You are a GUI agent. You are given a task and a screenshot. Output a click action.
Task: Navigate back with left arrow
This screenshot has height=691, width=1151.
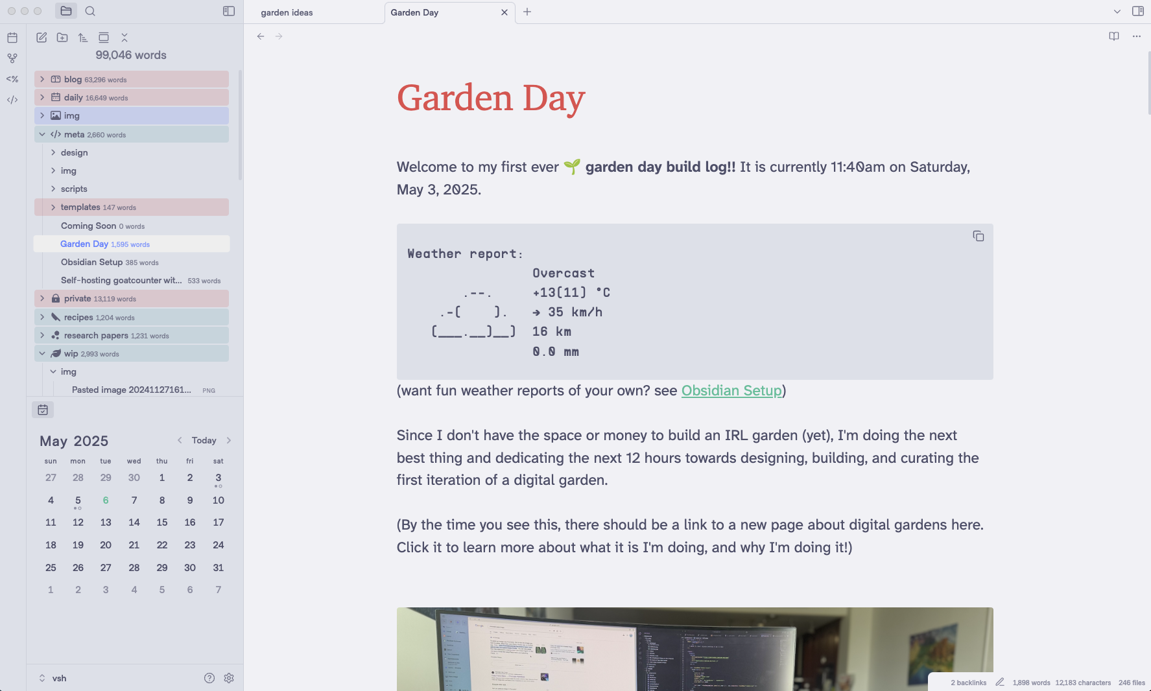click(261, 36)
